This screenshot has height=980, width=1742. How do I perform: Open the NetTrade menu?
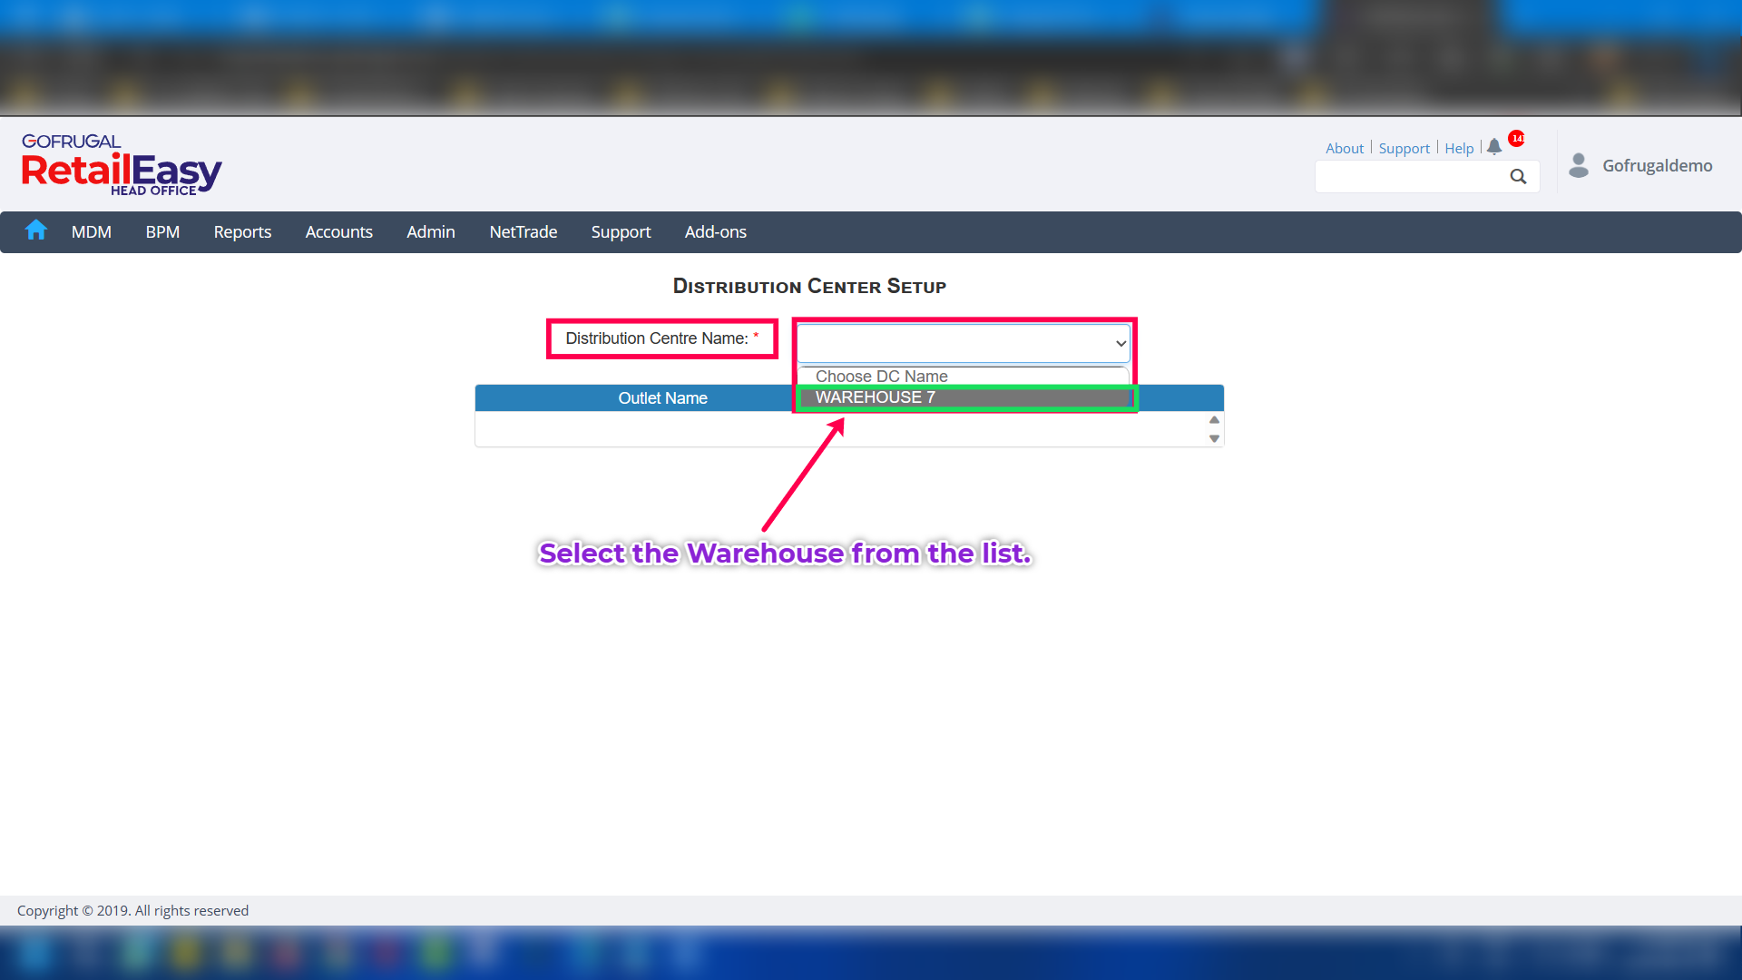(523, 232)
